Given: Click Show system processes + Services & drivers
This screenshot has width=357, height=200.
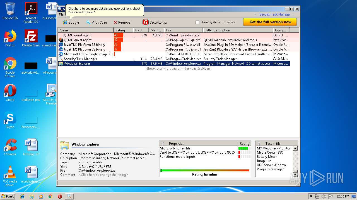Looking at the screenshot, I should (178, 69).
